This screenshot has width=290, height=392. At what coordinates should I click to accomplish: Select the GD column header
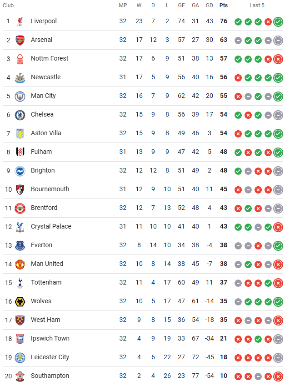(x=210, y=5)
